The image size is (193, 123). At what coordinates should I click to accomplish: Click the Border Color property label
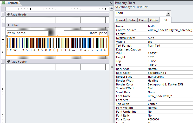(125, 84)
